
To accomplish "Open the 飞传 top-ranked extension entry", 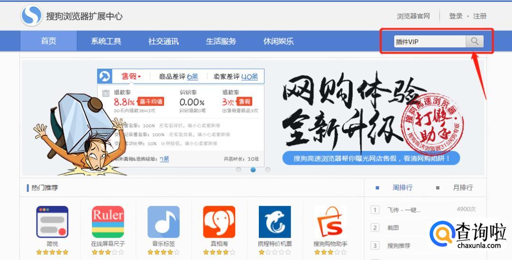I will (403, 210).
